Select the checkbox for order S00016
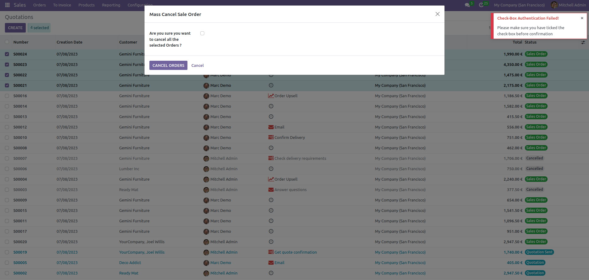This screenshot has width=589, height=280. click(7, 96)
